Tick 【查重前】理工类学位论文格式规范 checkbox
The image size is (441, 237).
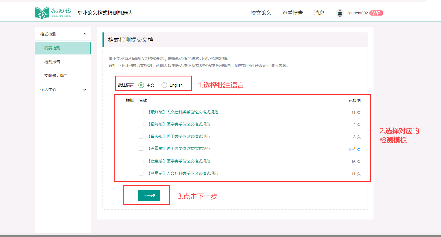tap(141, 149)
